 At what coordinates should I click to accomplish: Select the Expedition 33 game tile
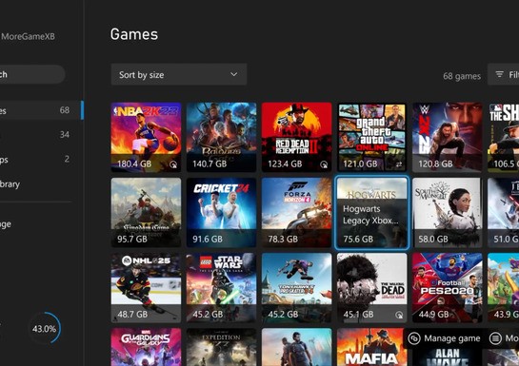222,347
